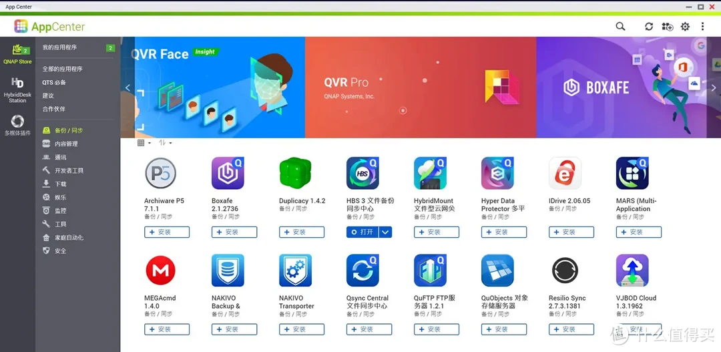Go to next banner with right arrow
Screen dimensions: 721x352
(714, 87)
